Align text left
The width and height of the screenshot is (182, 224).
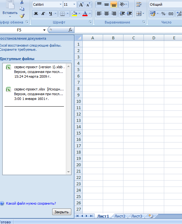click(99, 14)
